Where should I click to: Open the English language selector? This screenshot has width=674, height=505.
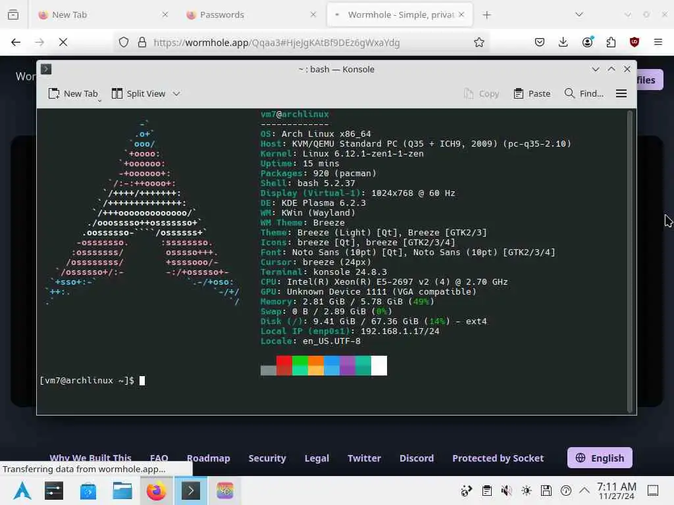coord(600,458)
